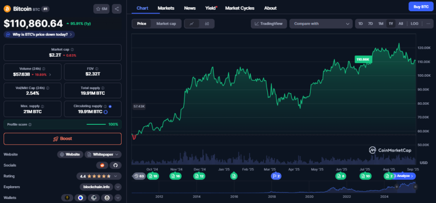Open the Markets tab

pos(166,8)
